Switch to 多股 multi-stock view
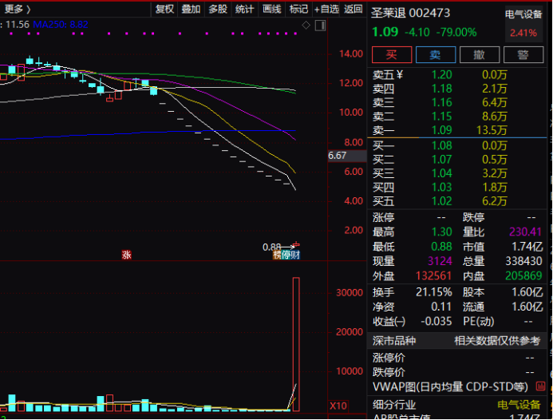 click(218, 9)
